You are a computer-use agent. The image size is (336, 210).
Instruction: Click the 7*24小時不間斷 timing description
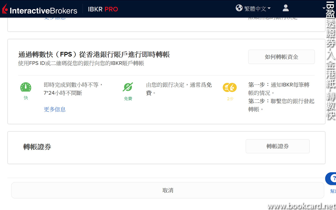pyautogui.click(x=63, y=93)
